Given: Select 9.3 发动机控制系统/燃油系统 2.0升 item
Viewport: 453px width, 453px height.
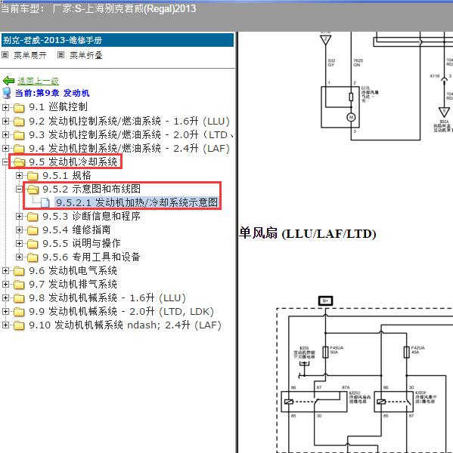Looking at the screenshot, I should click(131, 134).
